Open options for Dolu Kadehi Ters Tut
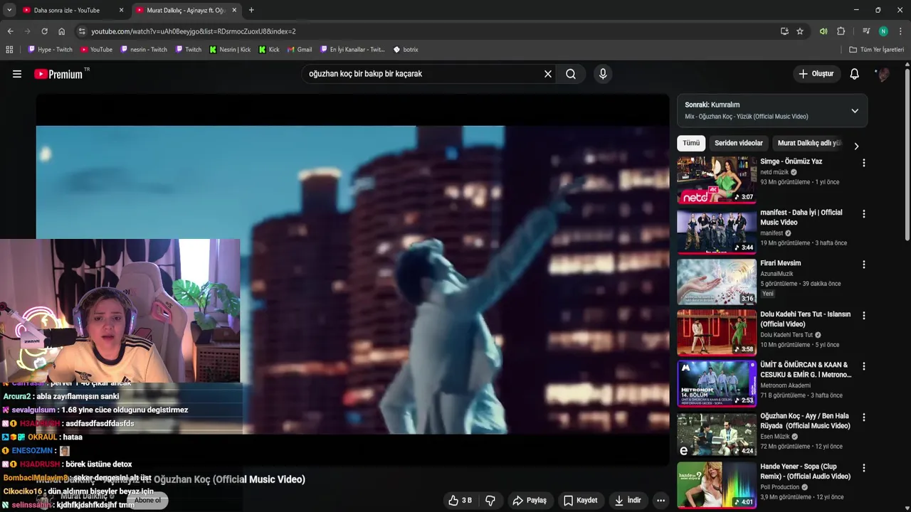Image resolution: width=911 pixels, height=512 pixels. pos(864,316)
